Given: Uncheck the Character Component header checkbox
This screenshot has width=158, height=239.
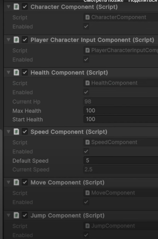Looking at the screenshot, I should tap(25, 7).
